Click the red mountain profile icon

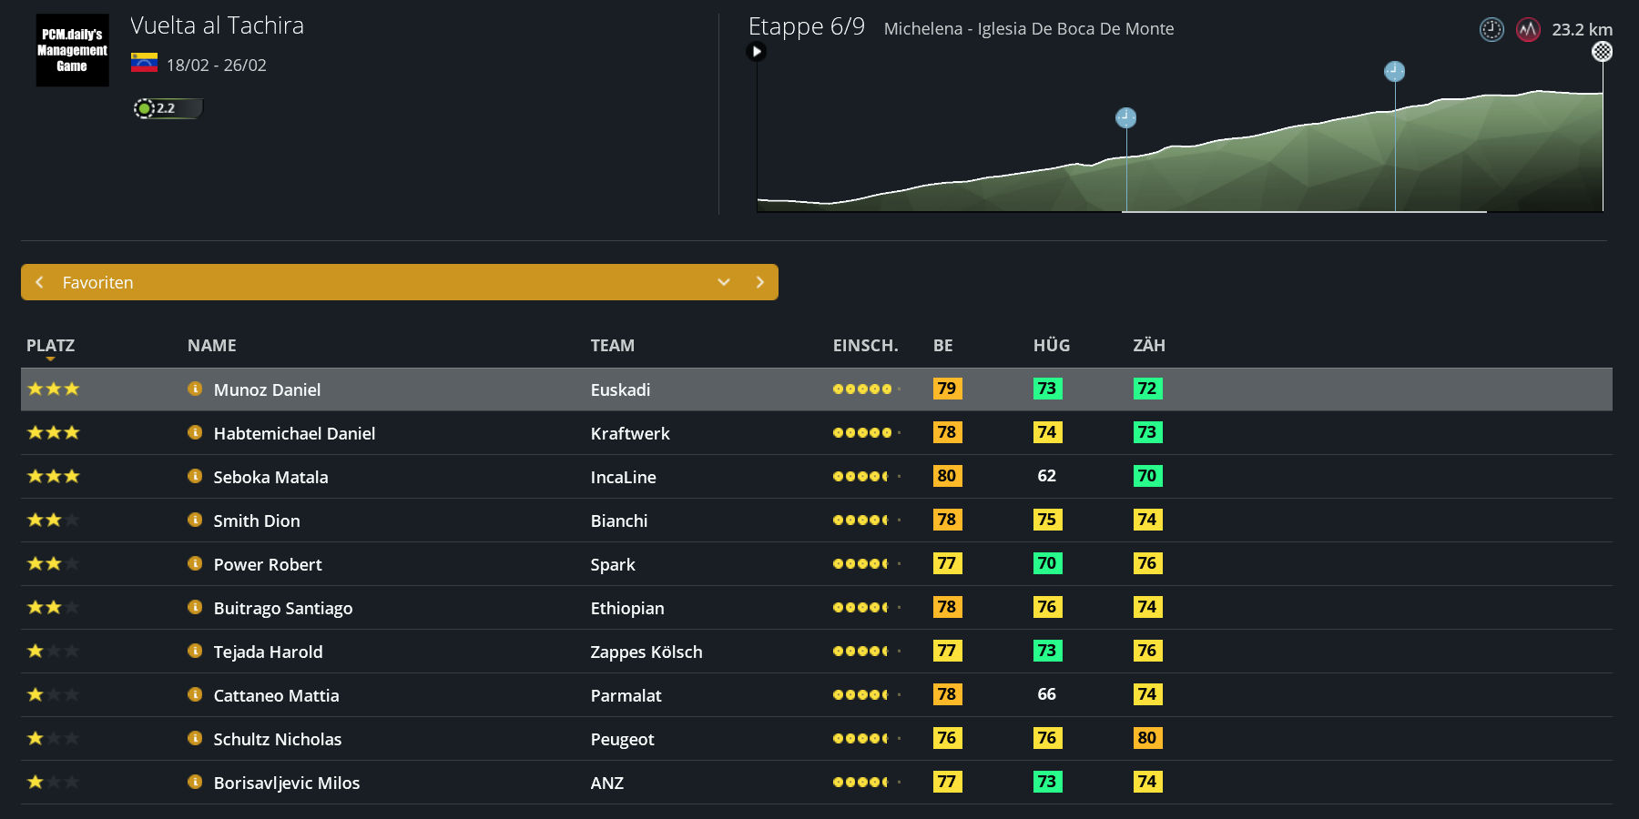tap(1527, 29)
